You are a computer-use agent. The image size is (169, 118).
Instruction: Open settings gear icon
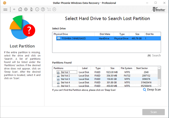(x=26, y=9)
